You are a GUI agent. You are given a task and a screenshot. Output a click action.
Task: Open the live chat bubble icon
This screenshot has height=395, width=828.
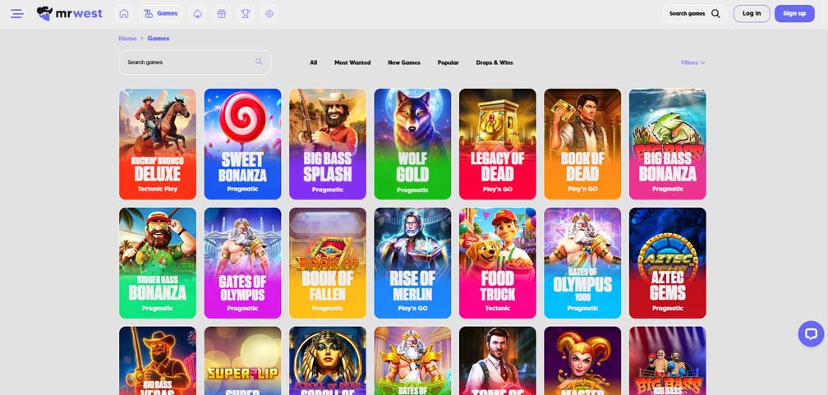click(811, 333)
